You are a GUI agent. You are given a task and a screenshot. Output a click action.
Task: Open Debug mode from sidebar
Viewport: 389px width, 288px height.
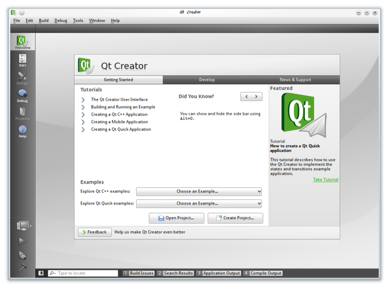tap(22, 95)
